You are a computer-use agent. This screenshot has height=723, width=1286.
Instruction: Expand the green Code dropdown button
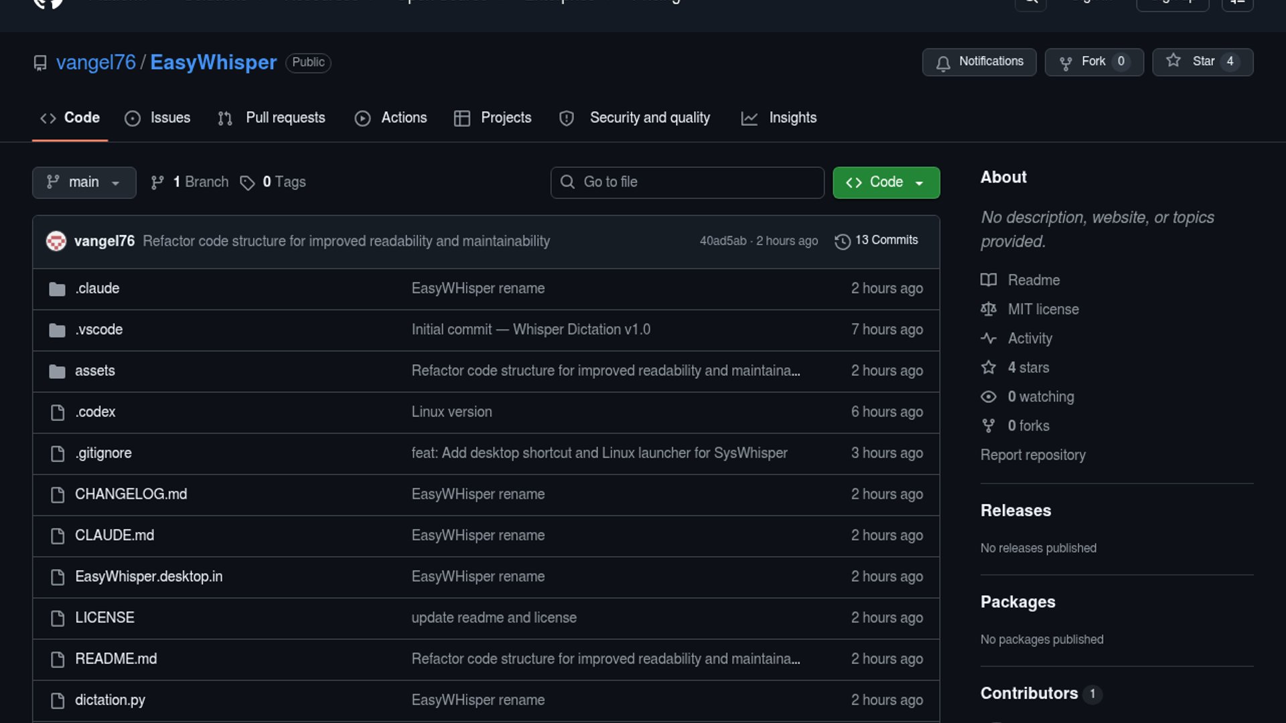885,182
